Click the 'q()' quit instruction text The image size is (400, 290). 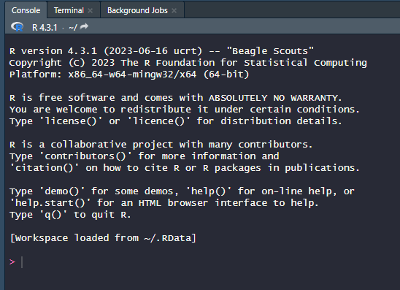[x=53, y=215]
